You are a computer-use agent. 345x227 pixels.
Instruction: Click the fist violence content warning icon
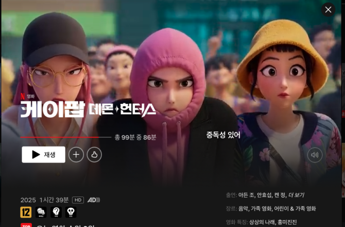[41, 212]
